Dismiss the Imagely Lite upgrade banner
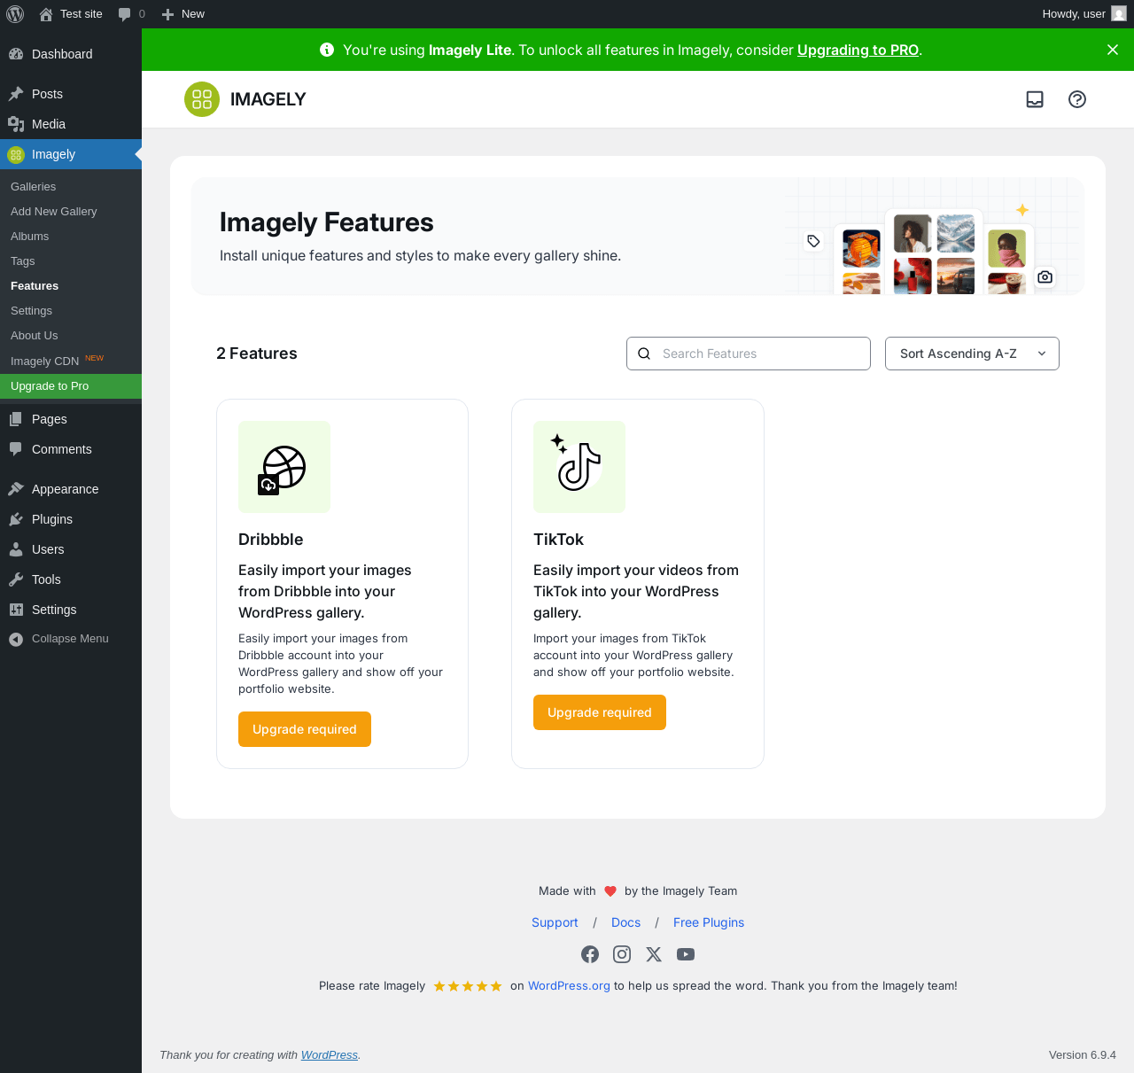 [1113, 50]
